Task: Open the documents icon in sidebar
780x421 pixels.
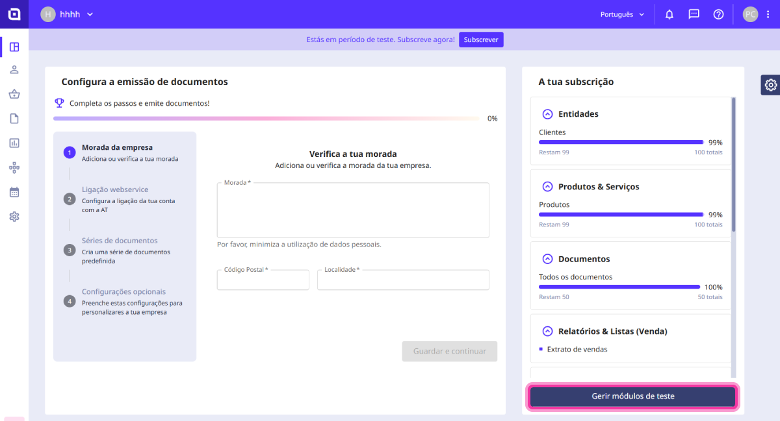Action: [x=14, y=119]
